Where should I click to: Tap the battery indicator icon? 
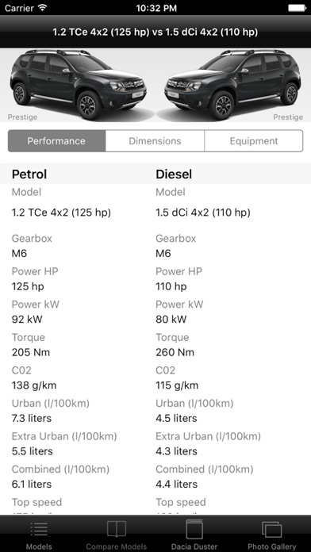(x=297, y=8)
